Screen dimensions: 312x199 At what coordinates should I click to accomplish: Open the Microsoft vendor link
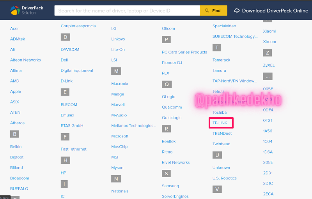coord(120,136)
